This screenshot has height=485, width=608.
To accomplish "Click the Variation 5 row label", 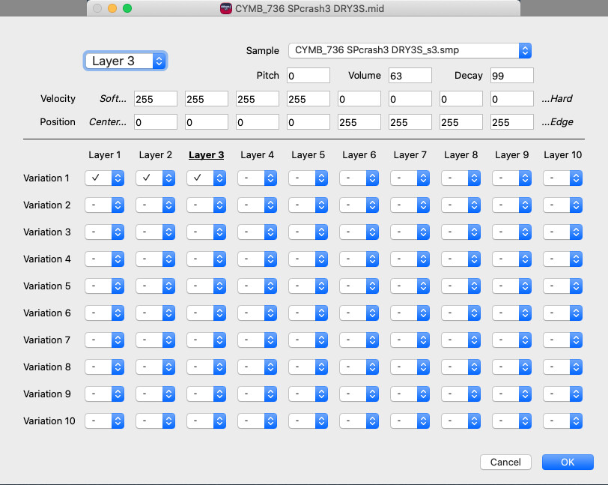I will click(x=47, y=286).
